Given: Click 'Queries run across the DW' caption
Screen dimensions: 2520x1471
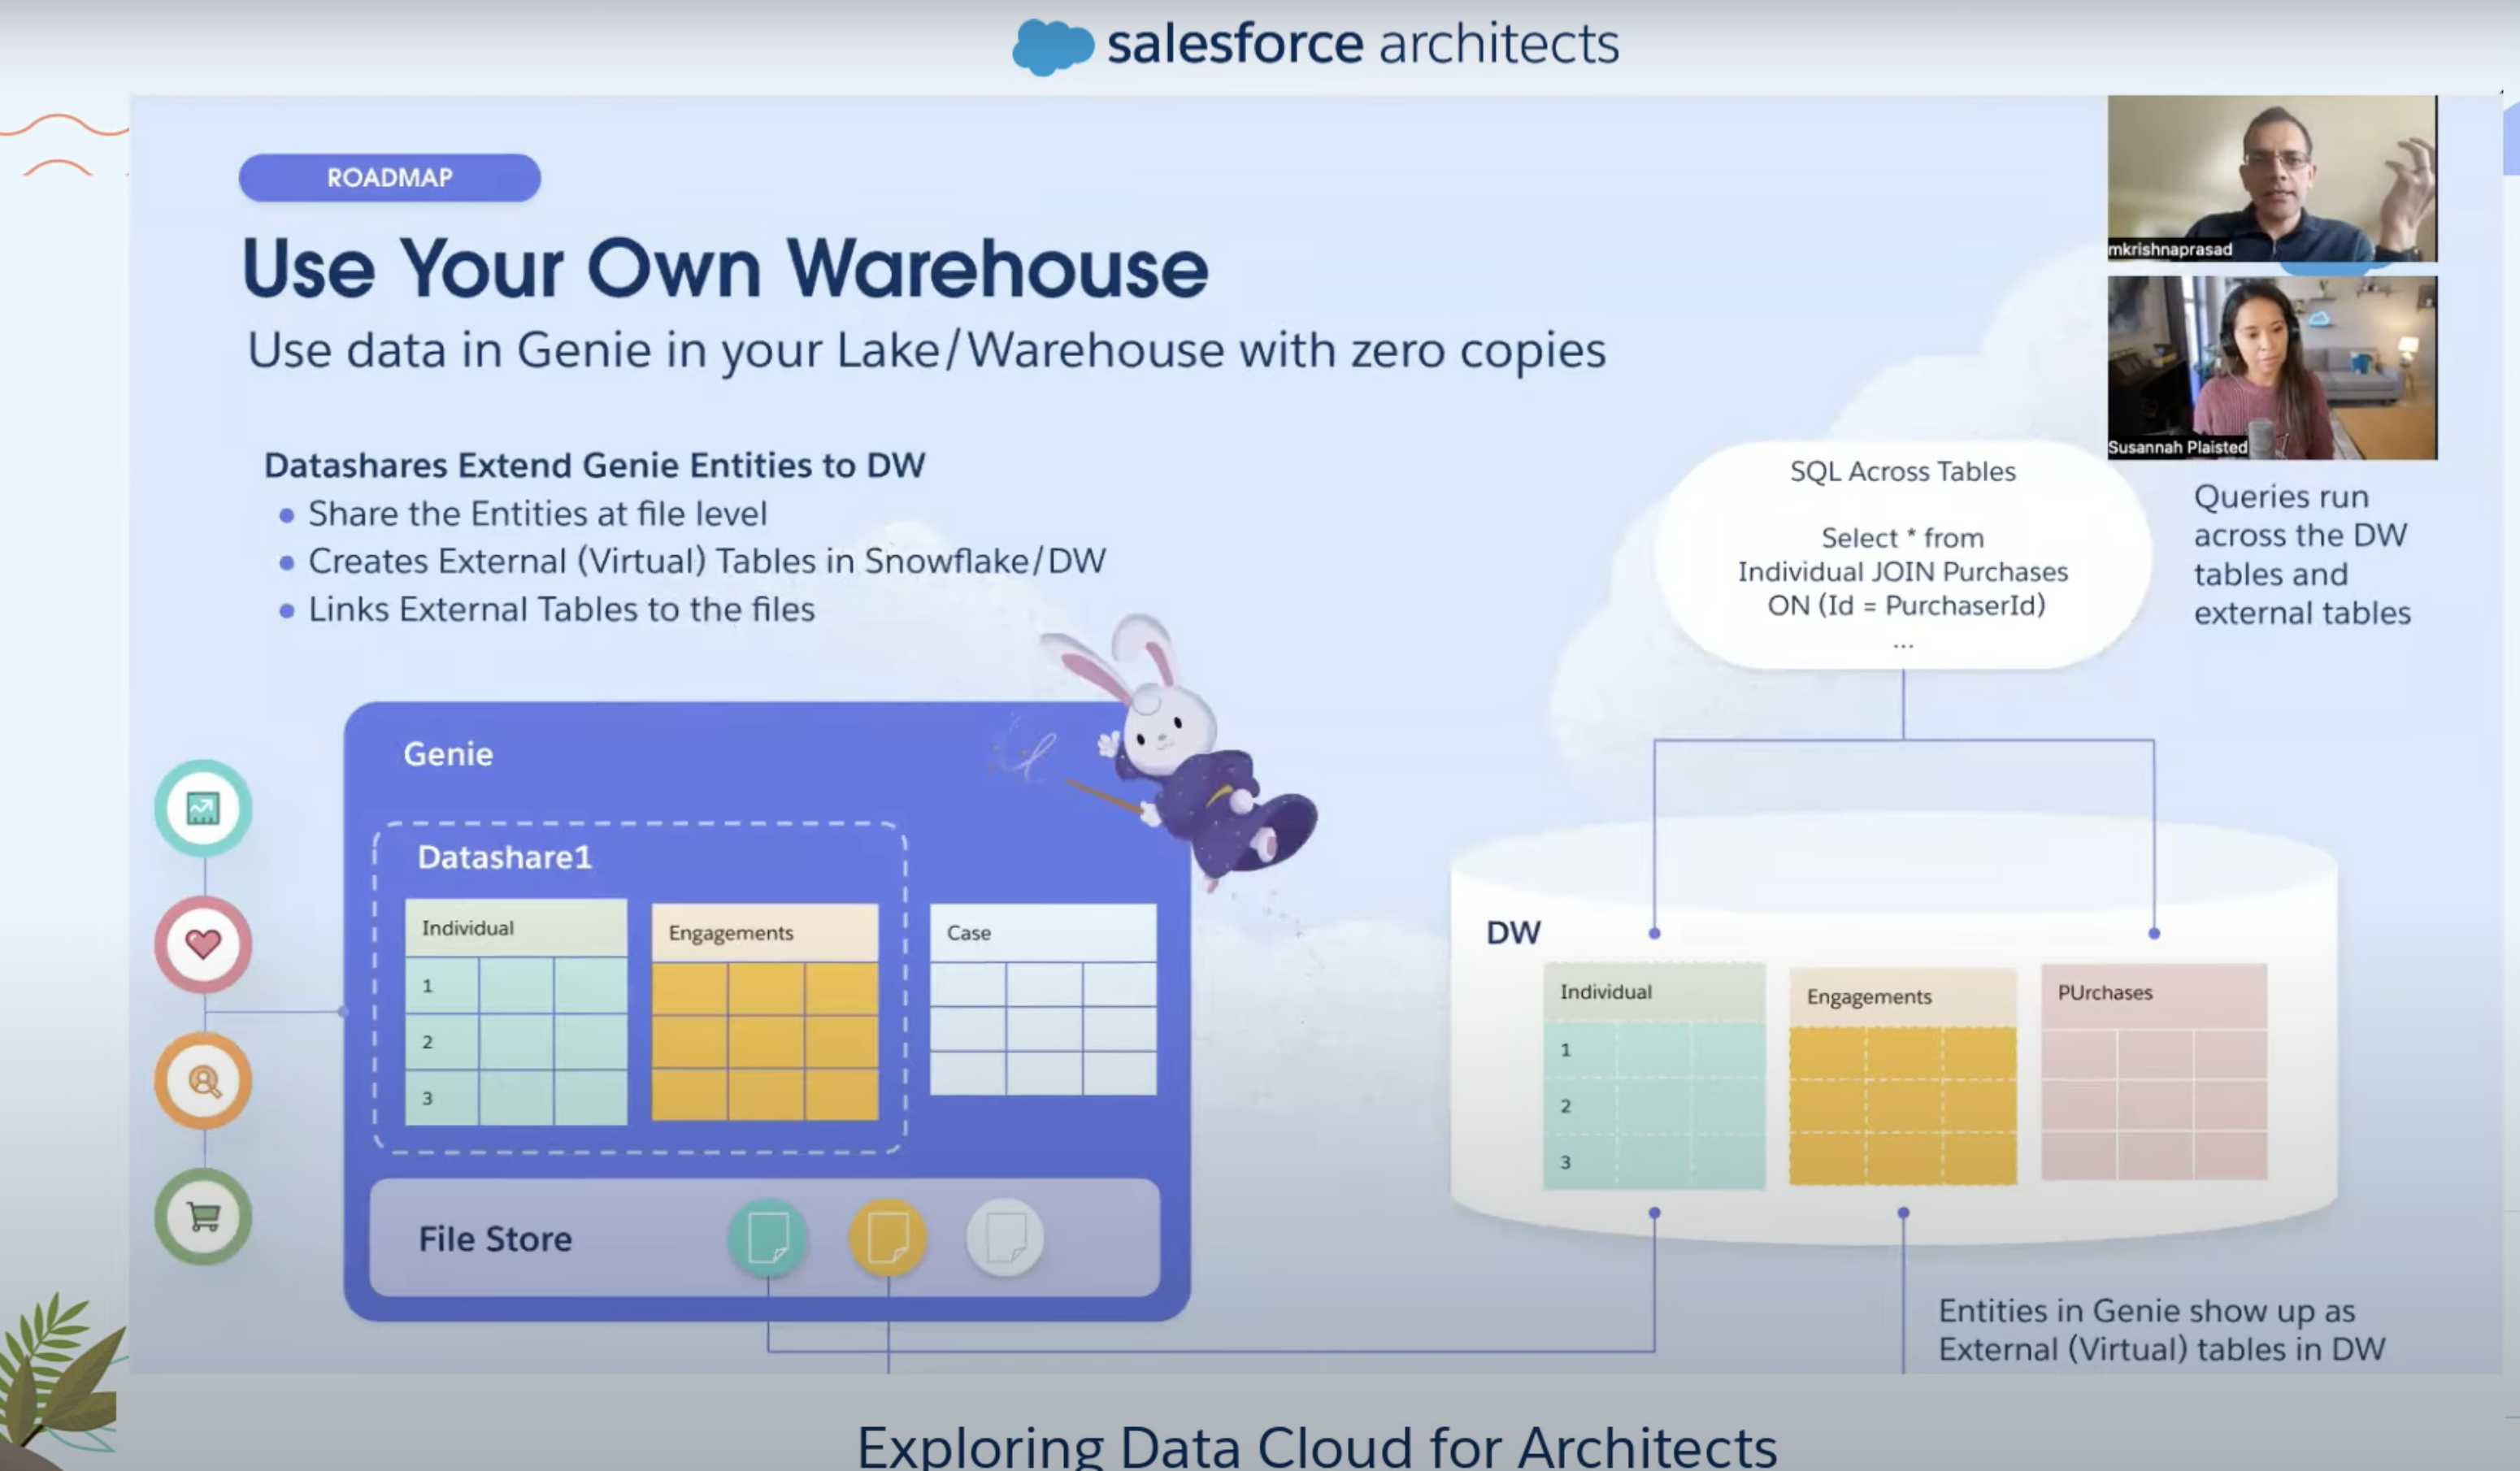Looking at the screenshot, I should (2302, 554).
